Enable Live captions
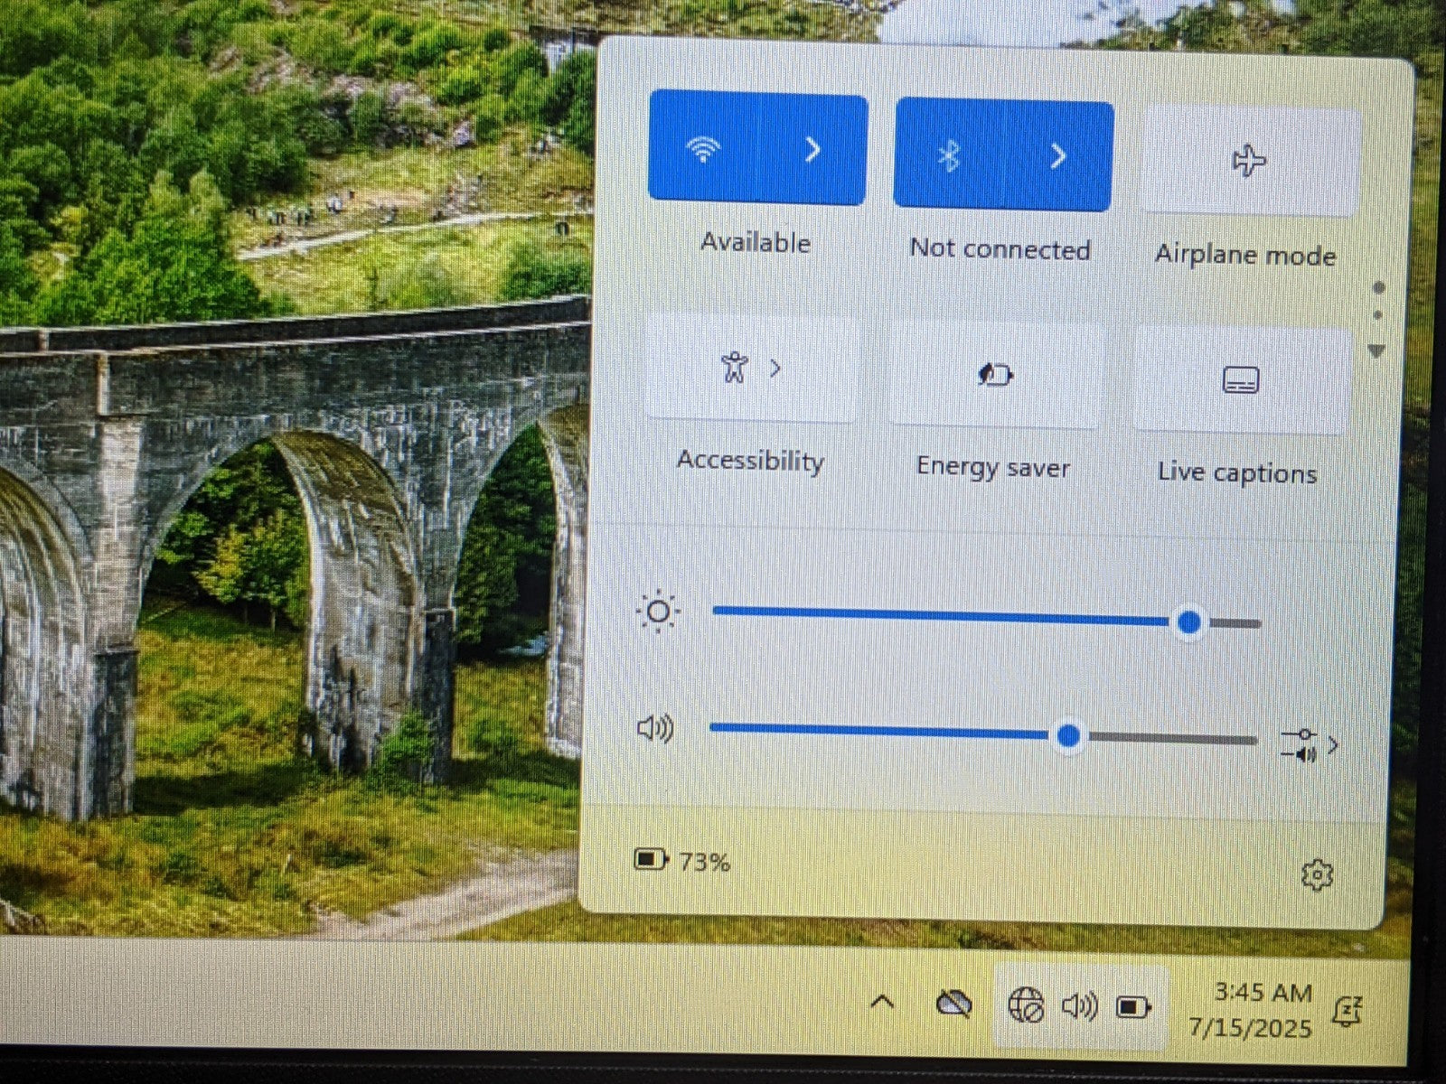 (x=1240, y=380)
